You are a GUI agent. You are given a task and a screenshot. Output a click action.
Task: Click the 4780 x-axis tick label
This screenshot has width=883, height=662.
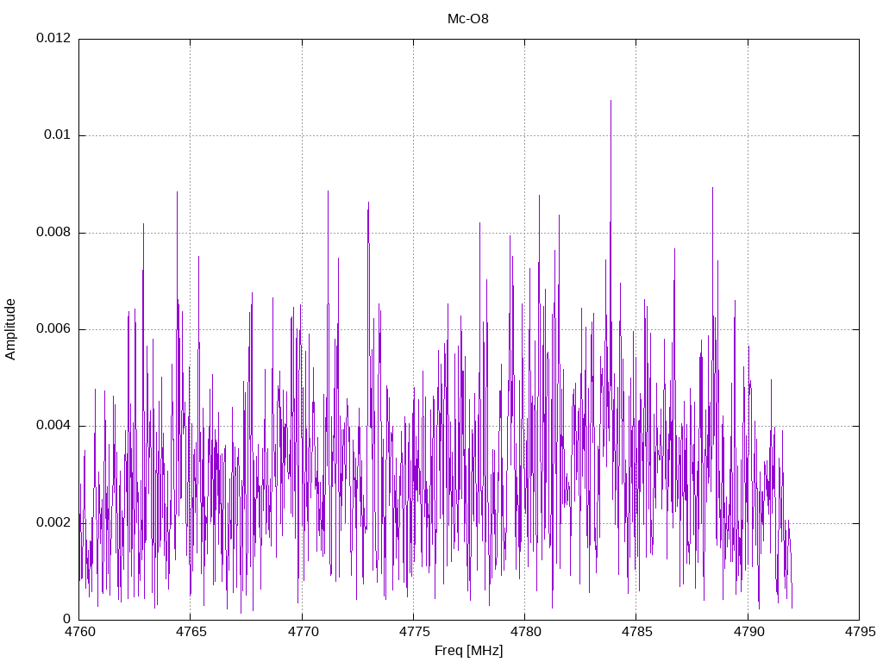pos(525,632)
